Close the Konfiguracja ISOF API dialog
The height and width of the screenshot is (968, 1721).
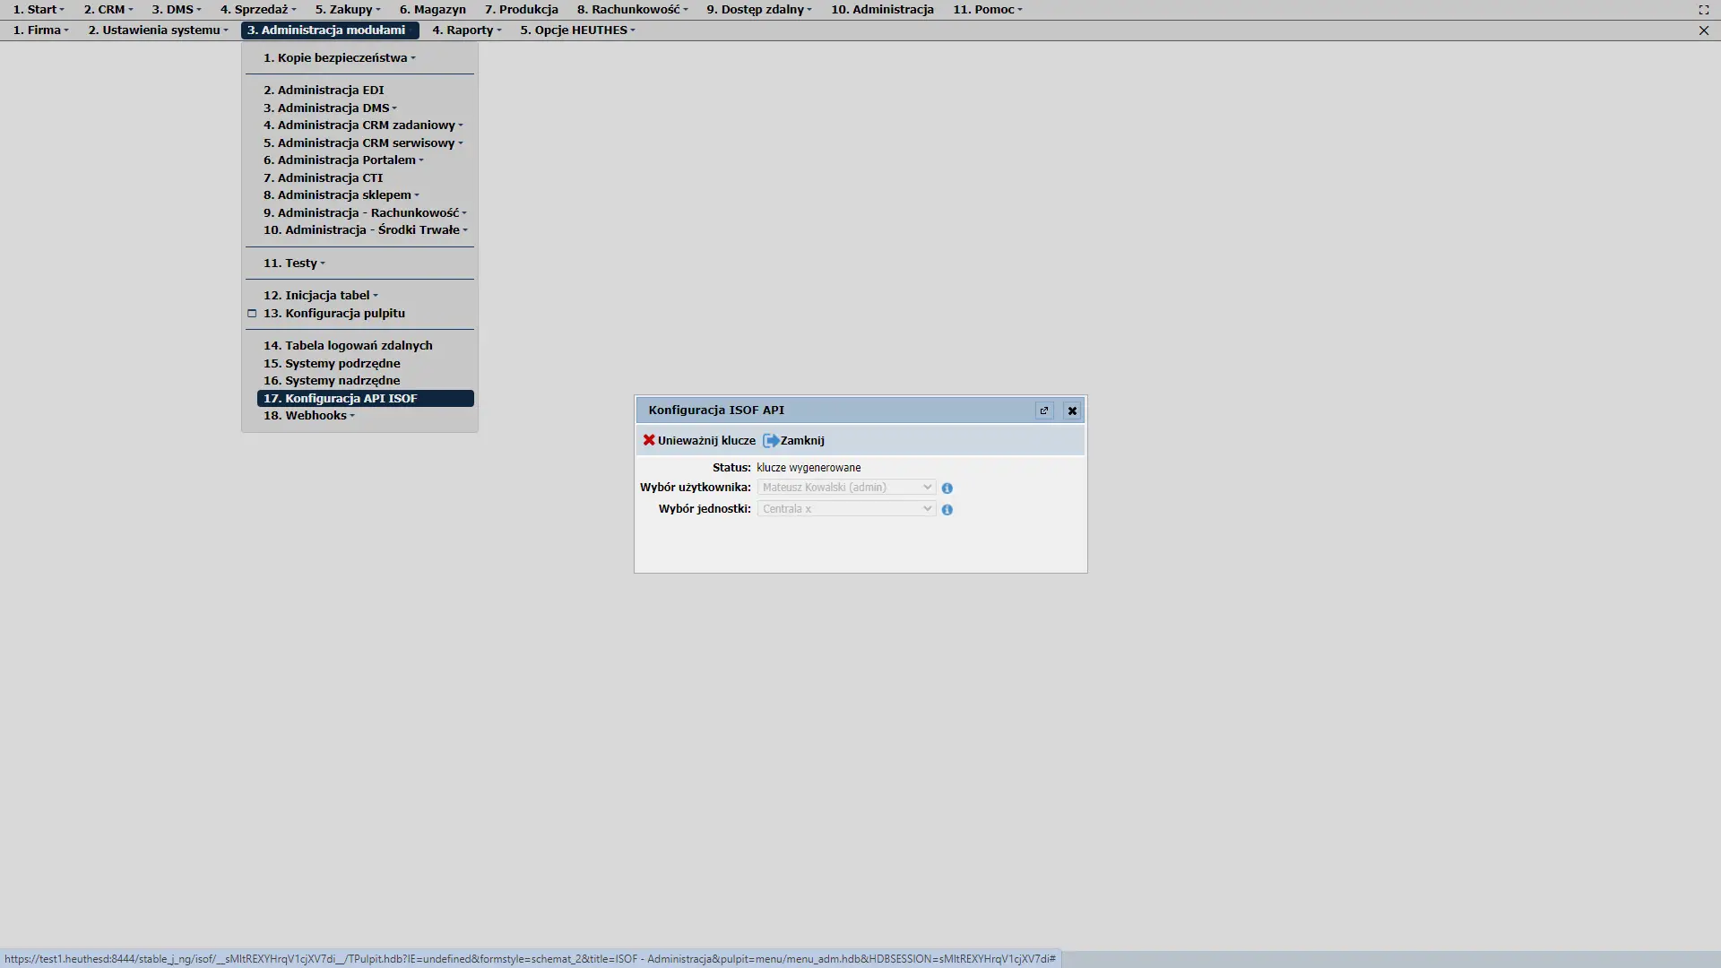click(x=1072, y=411)
